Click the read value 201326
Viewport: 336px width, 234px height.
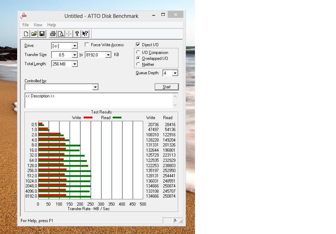[x=169, y=145]
